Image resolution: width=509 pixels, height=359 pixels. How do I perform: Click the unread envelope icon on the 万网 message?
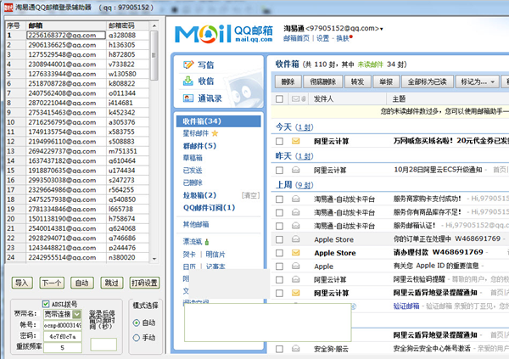click(x=296, y=141)
